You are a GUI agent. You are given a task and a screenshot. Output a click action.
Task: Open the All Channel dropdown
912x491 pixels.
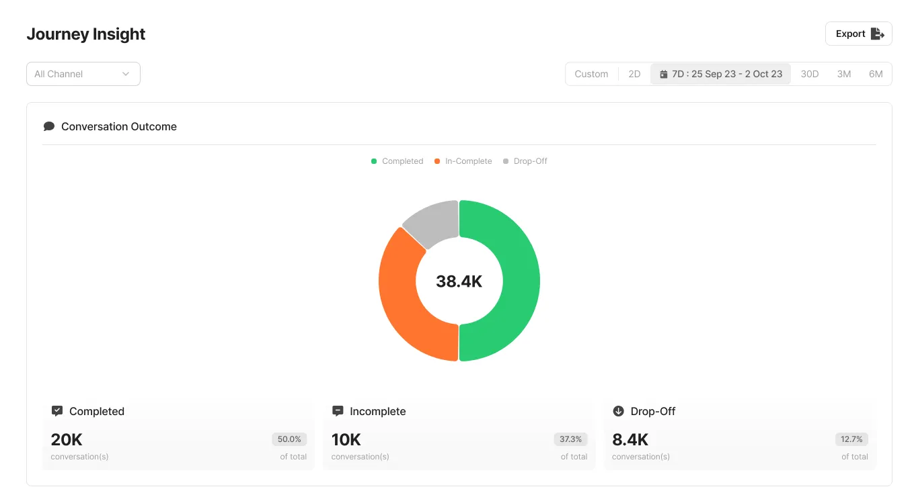click(x=83, y=74)
